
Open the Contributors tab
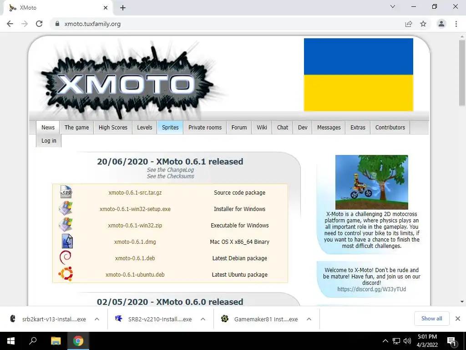pyautogui.click(x=390, y=128)
